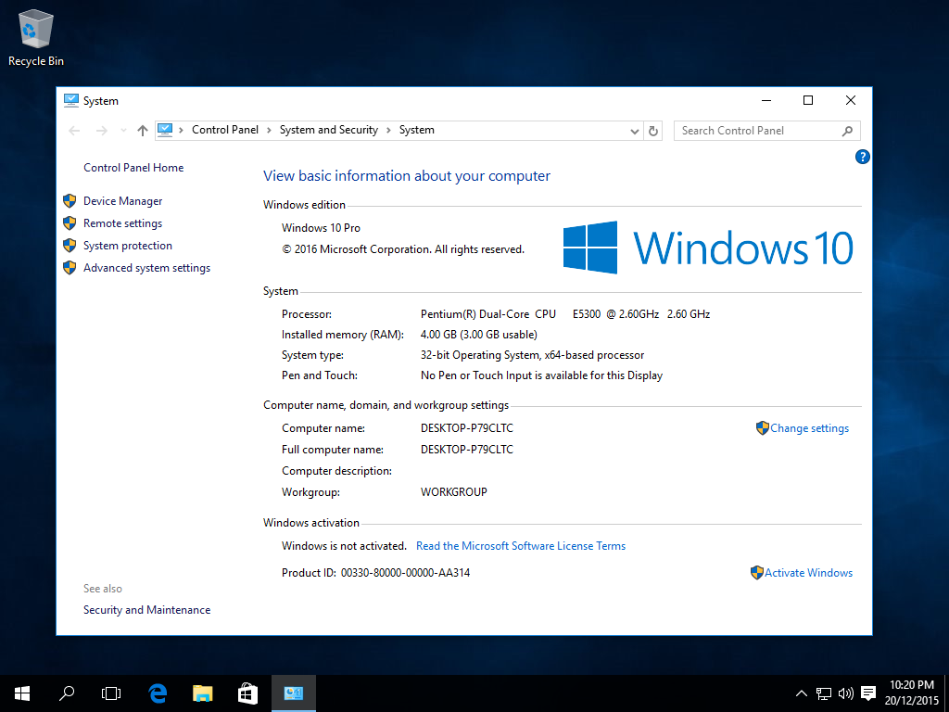Expand the chevron after System and Security breadcrumb

[388, 130]
